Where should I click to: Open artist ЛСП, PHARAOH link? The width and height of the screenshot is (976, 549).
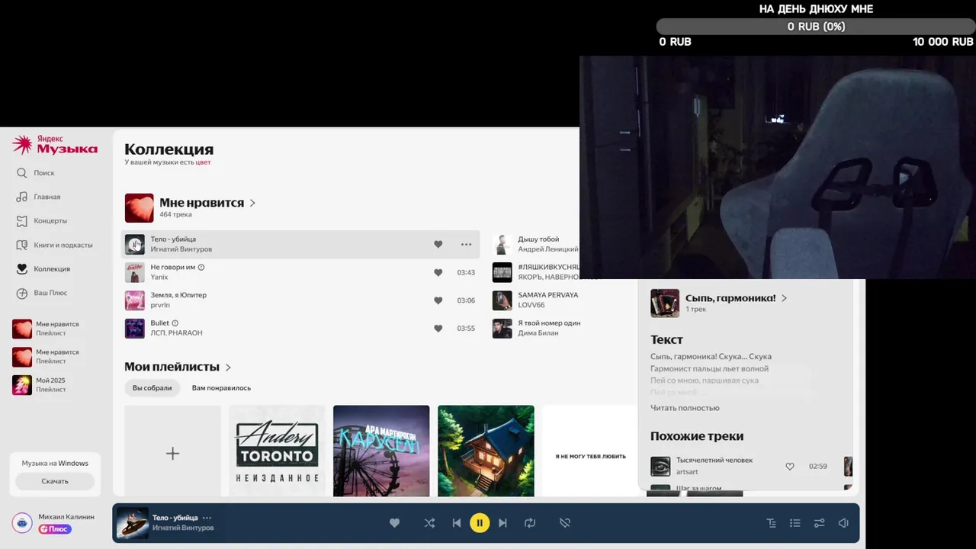pyautogui.click(x=176, y=333)
